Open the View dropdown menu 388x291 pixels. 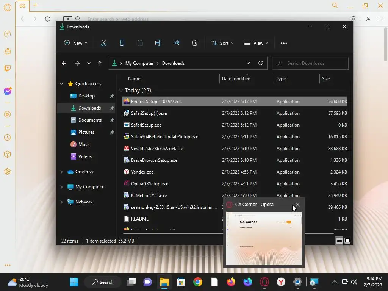[x=256, y=43]
